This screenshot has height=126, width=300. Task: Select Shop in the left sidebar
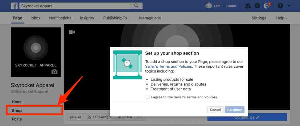coord(35,110)
